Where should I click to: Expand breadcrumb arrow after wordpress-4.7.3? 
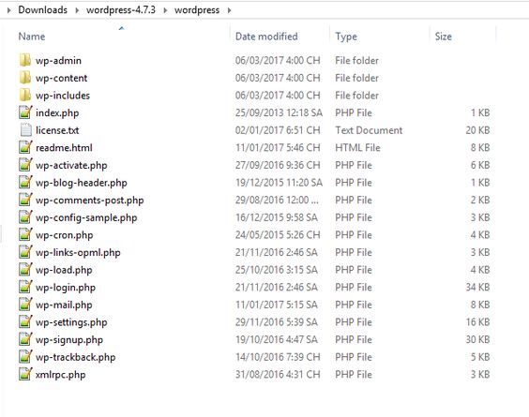click(165, 10)
